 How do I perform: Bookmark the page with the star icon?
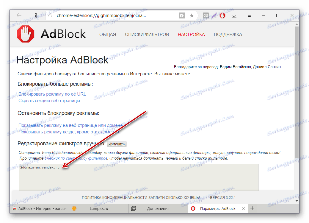(192, 15)
